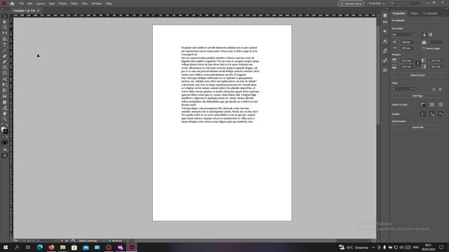This screenshot has height=252, width=449.
Task: Click the top margin value field
Action: click(407, 61)
